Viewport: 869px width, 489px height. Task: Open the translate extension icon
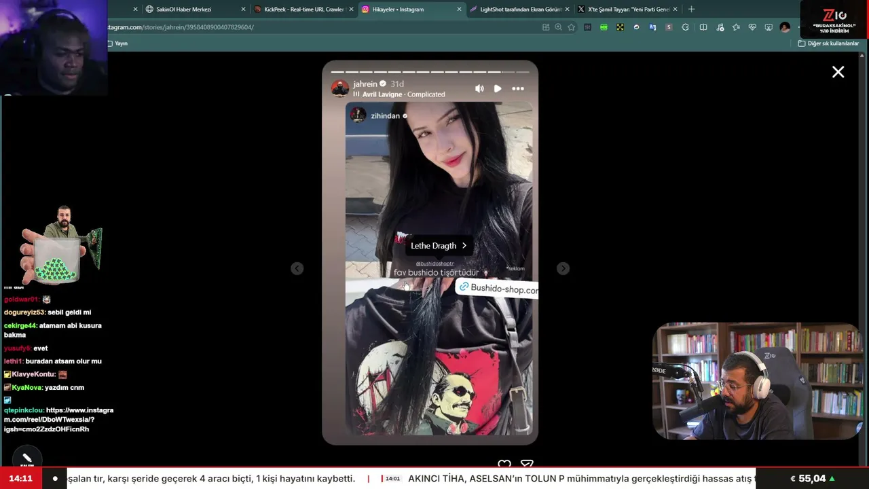[652, 27]
